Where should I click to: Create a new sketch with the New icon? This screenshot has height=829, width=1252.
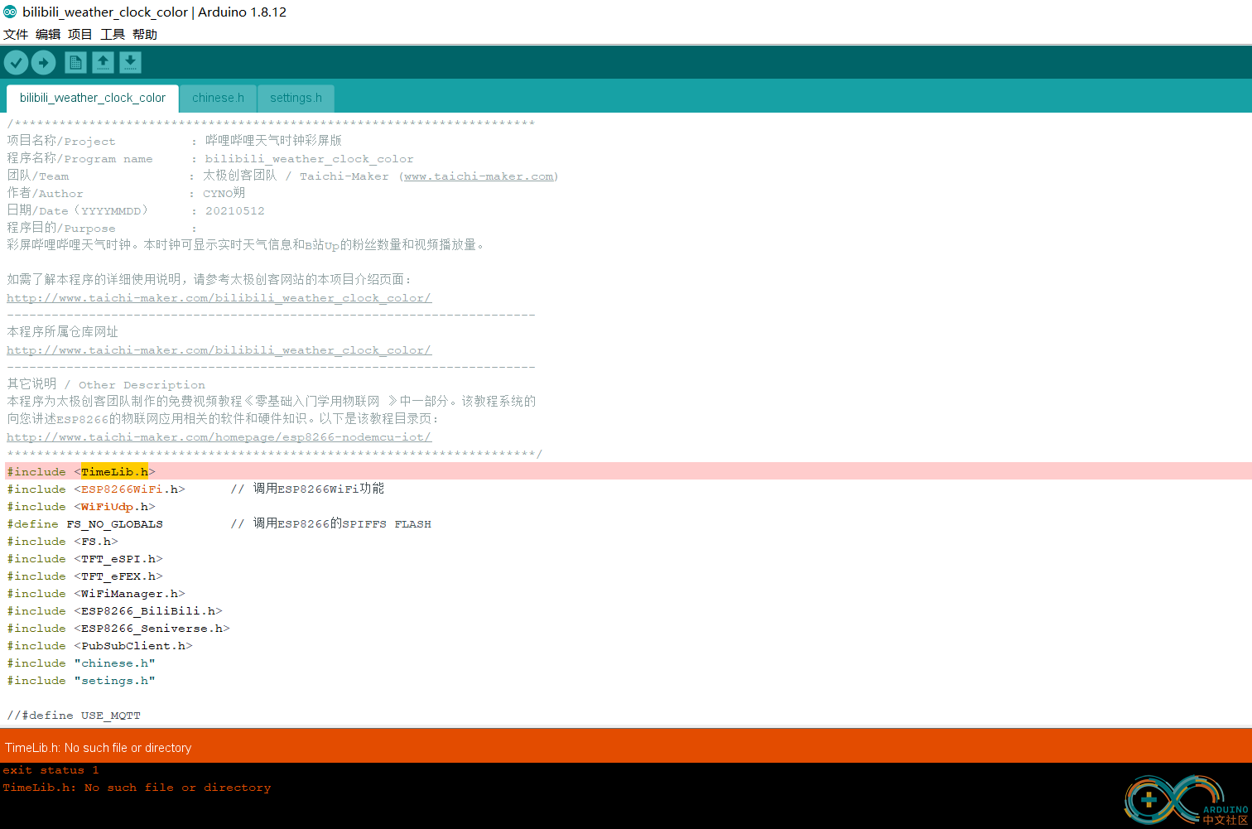pos(75,62)
